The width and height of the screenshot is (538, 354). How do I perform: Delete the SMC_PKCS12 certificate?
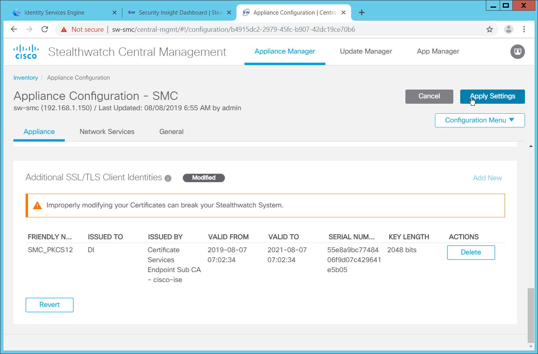(471, 253)
